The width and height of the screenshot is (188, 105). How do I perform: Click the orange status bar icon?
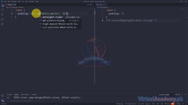pyautogui.click(x=173, y=104)
